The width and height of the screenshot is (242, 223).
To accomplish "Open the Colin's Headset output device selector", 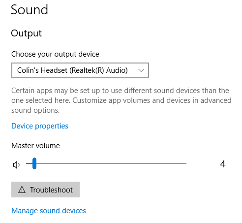I will 80,70.
